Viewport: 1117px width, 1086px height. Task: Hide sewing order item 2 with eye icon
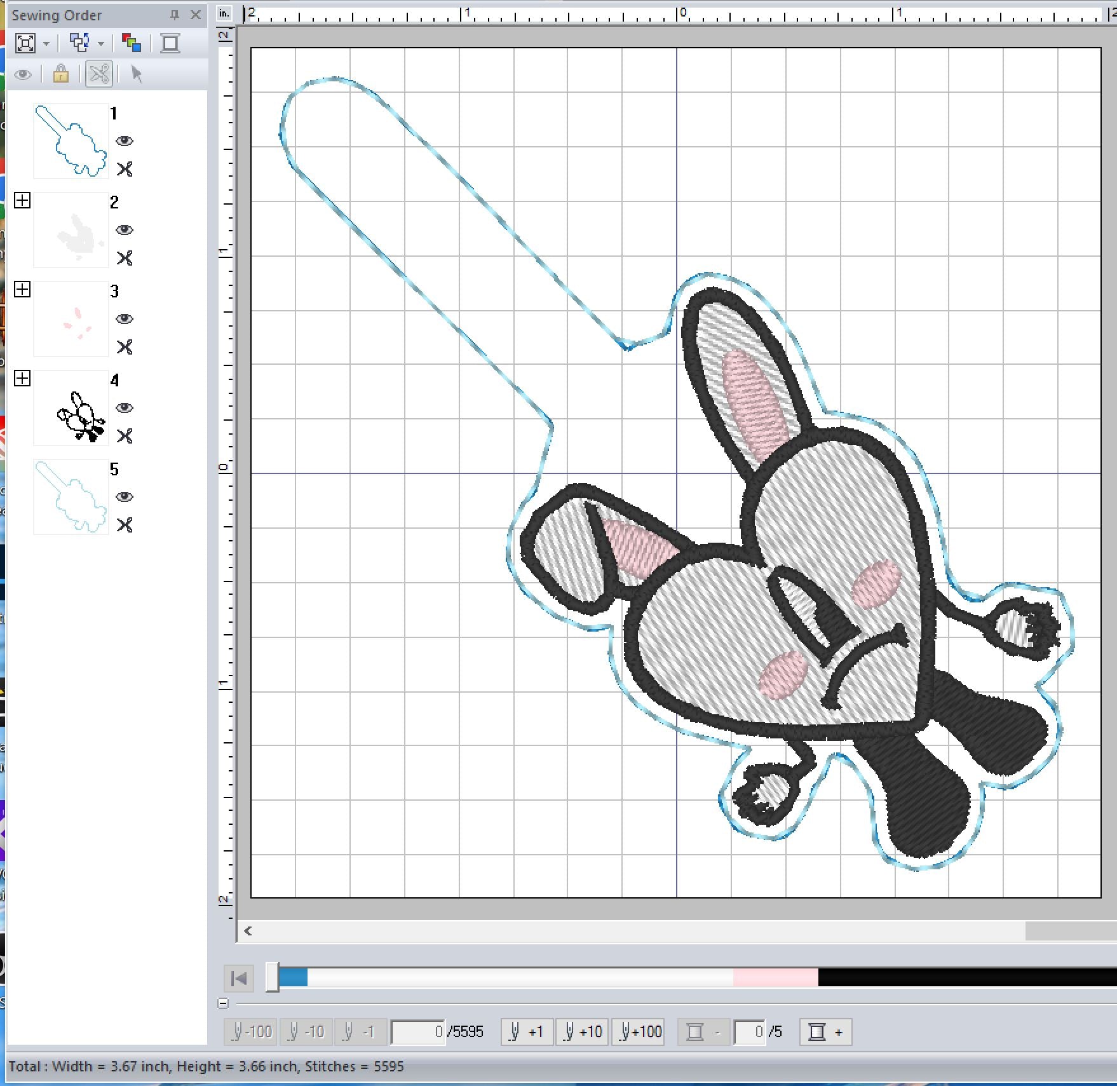pos(125,229)
